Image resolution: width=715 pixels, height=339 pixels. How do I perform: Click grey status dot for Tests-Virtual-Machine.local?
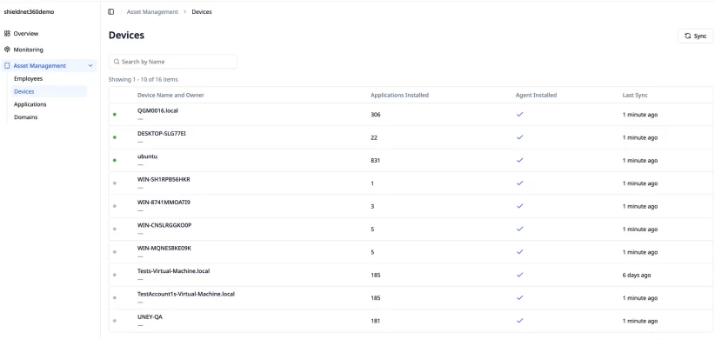115,275
